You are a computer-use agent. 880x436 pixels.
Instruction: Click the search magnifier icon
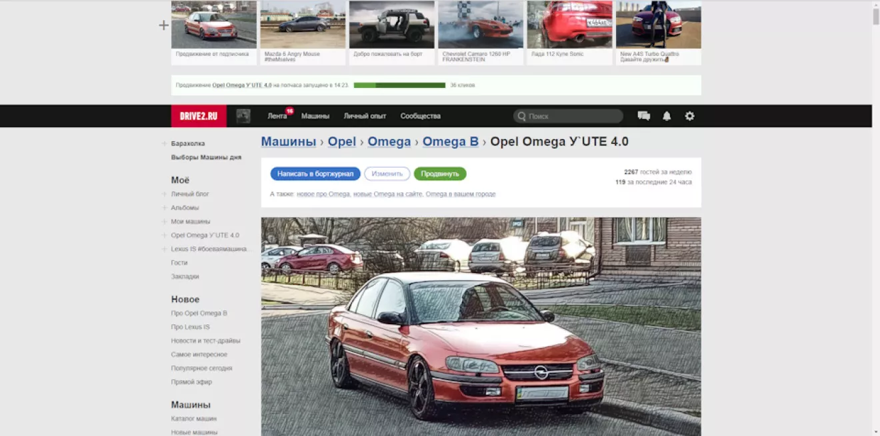(522, 116)
